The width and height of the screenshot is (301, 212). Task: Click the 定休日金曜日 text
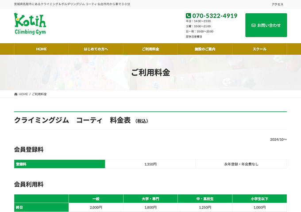(194, 36)
